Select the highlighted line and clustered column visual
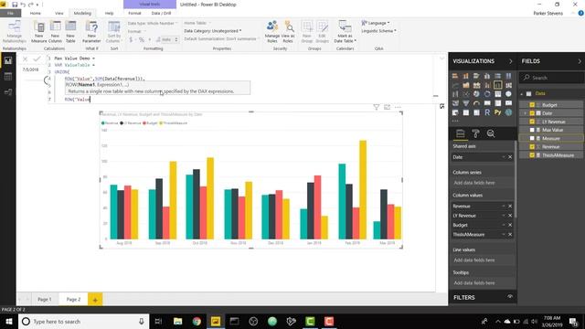585x329 pixels. point(497,85)
